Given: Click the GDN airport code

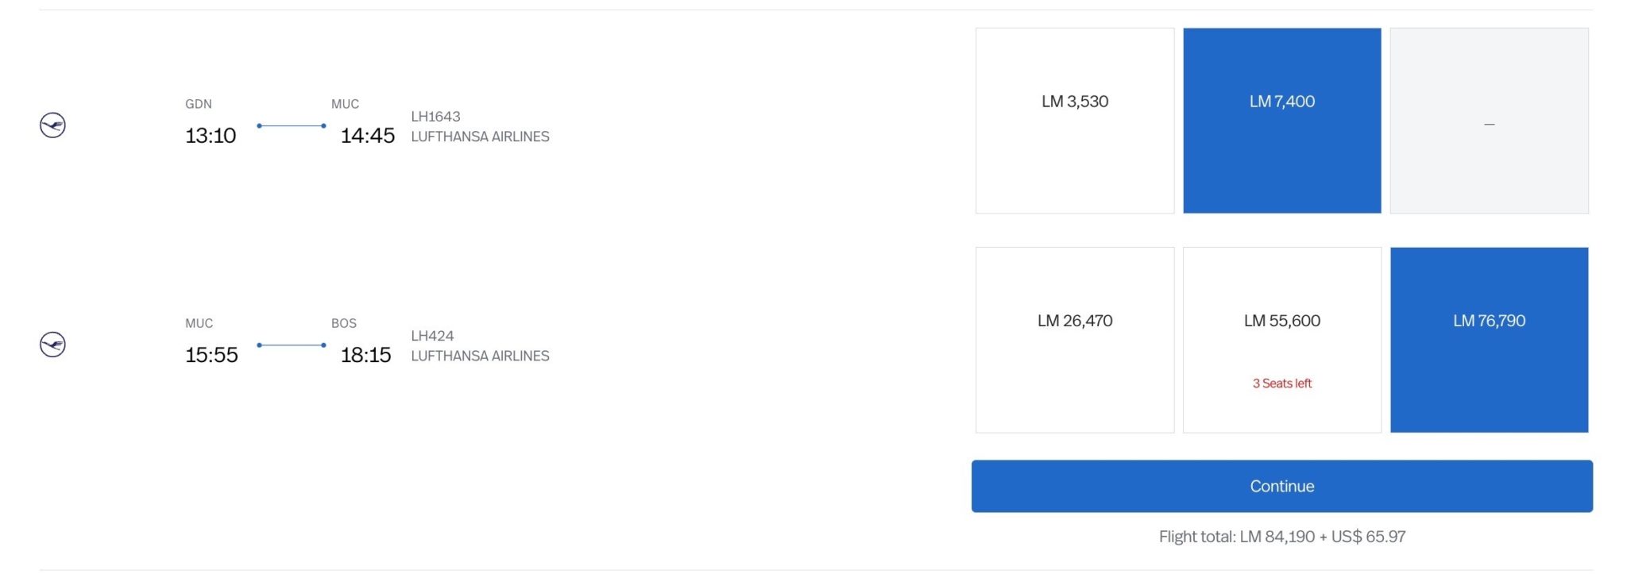Looking at the screenshot, I should (199, 104).
